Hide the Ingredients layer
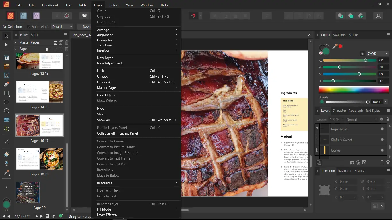The image size is (392, 220). (382, 129)
